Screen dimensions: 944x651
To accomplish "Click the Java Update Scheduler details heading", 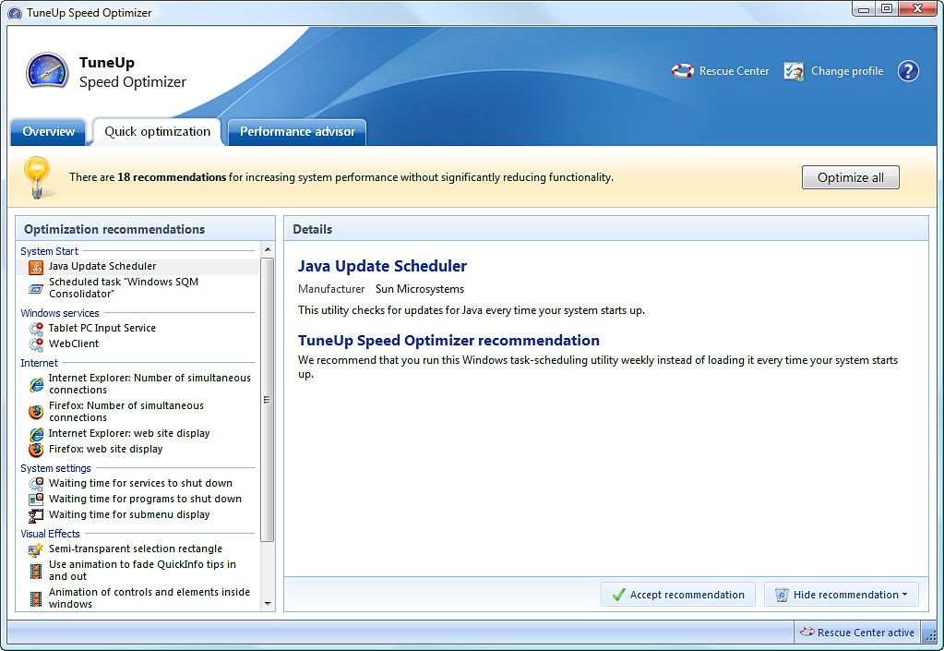I will click(x=382, y=266).
